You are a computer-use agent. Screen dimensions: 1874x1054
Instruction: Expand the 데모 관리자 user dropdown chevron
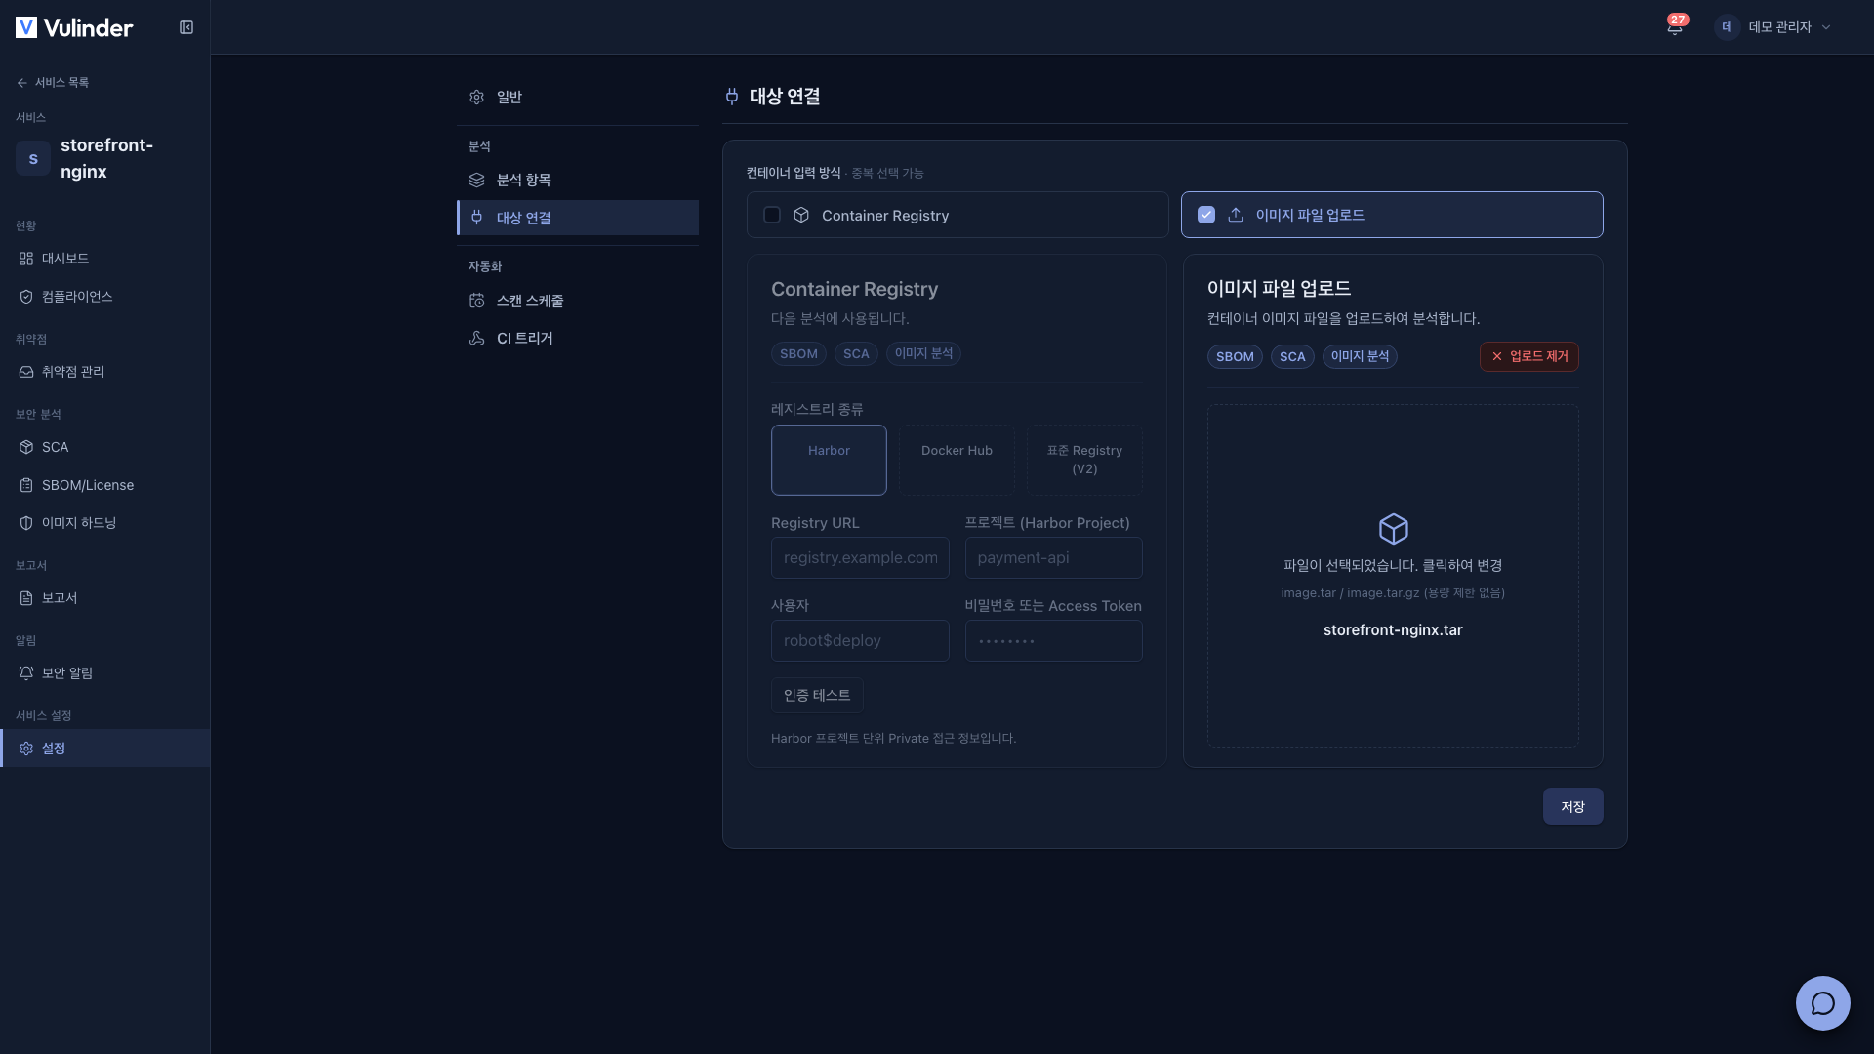point(1826,27)
